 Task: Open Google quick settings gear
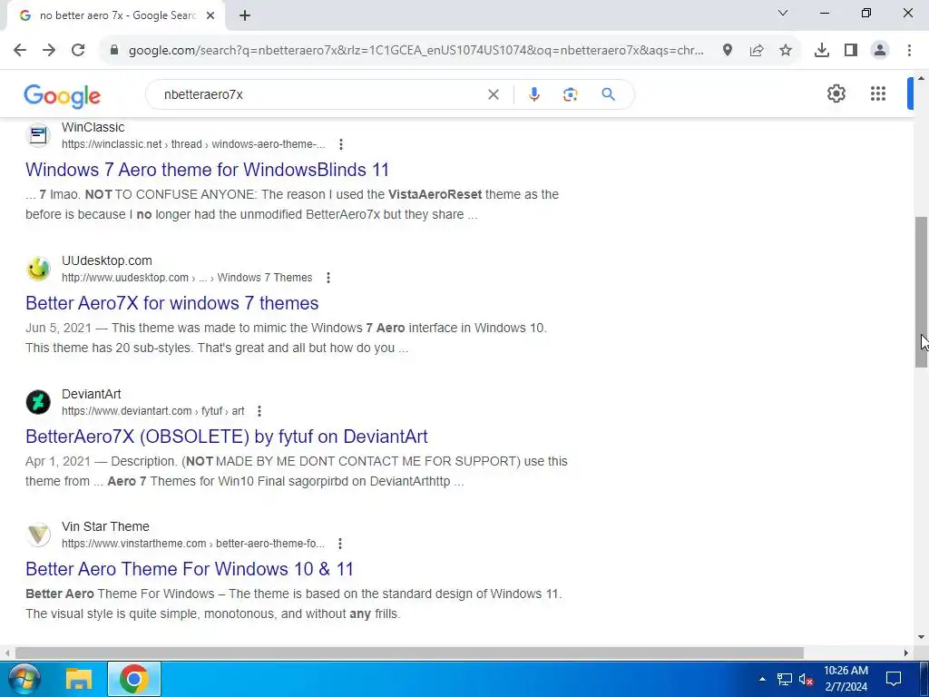836,93
